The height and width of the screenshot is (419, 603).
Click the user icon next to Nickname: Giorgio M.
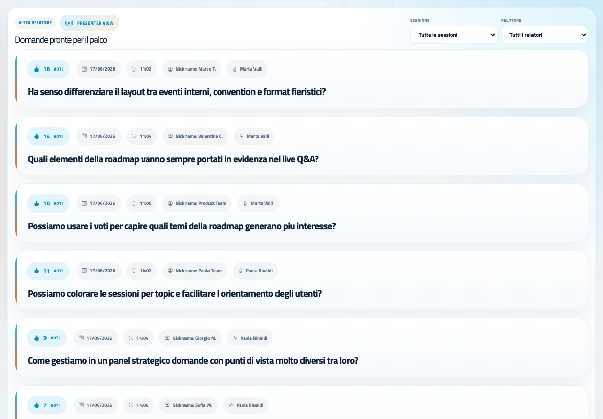pyautogui.click(x=167, y=338)
